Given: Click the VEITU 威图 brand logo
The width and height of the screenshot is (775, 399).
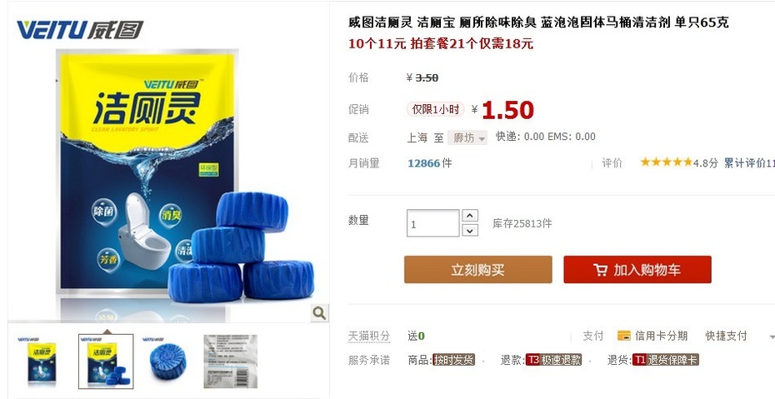Looking at the screenshot, I should (80, 30).
